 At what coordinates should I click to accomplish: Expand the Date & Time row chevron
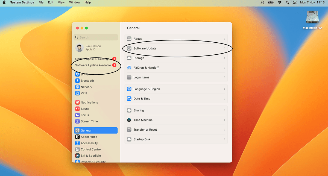click(x=225, y=99)
